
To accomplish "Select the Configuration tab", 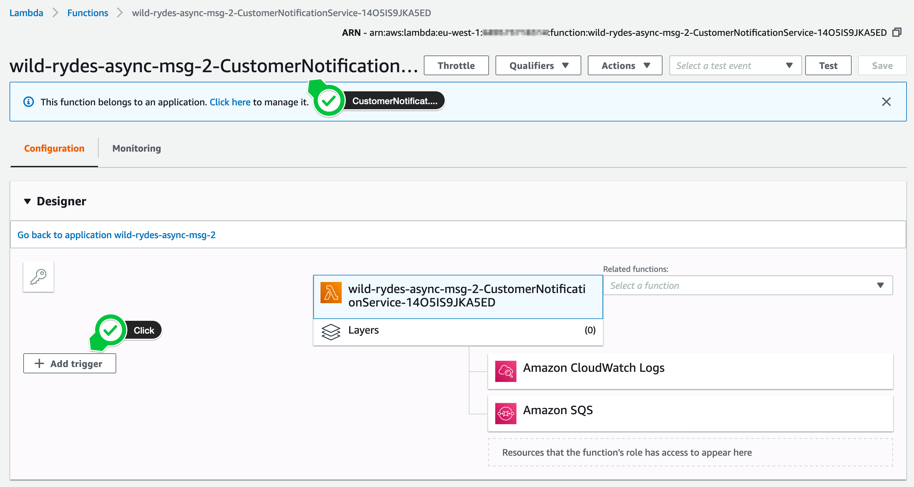I will coord(54,148).
